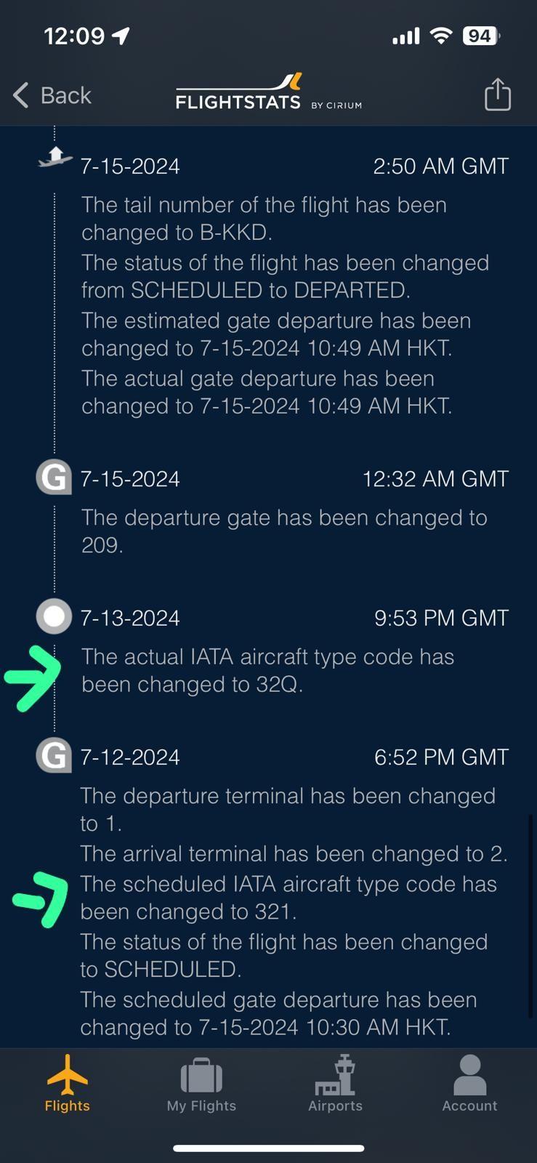Tap the Back chevron arrow
Image resolution: width=537 pixels, height=1163 pixels.
(21, 95)
